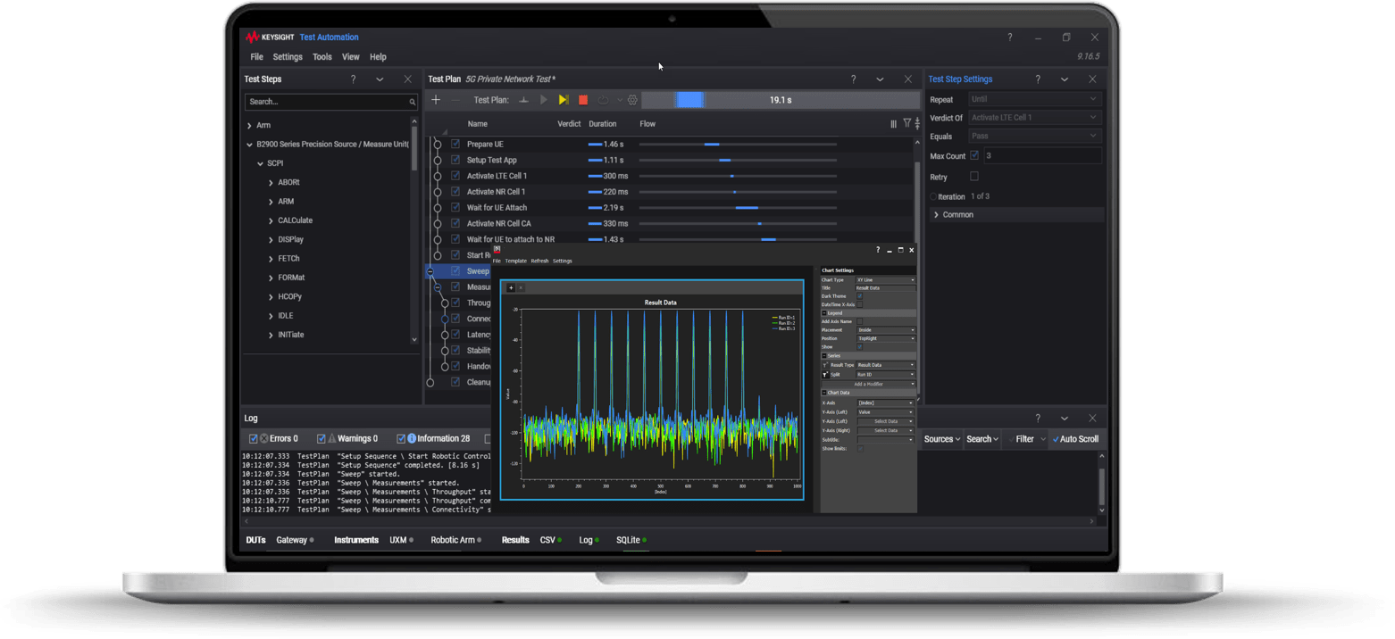Open the X-Axis dropdown in Chart Data
Image resolution: width=1395 pixels, height=639 pixels.
pyautogui.click(x=886, y=402)
